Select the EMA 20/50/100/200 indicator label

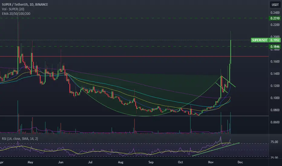[x=16, y=14]
